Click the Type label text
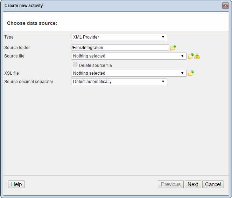The image size is (232, 198). pyautogui.click(x=9, y=37)
